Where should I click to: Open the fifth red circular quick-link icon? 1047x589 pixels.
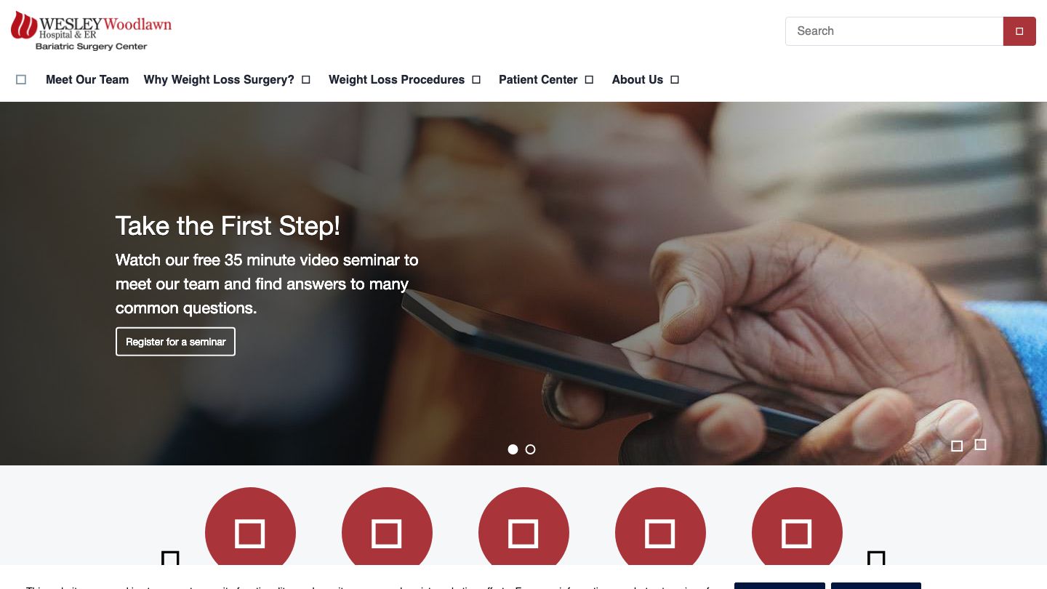point(797,533)
